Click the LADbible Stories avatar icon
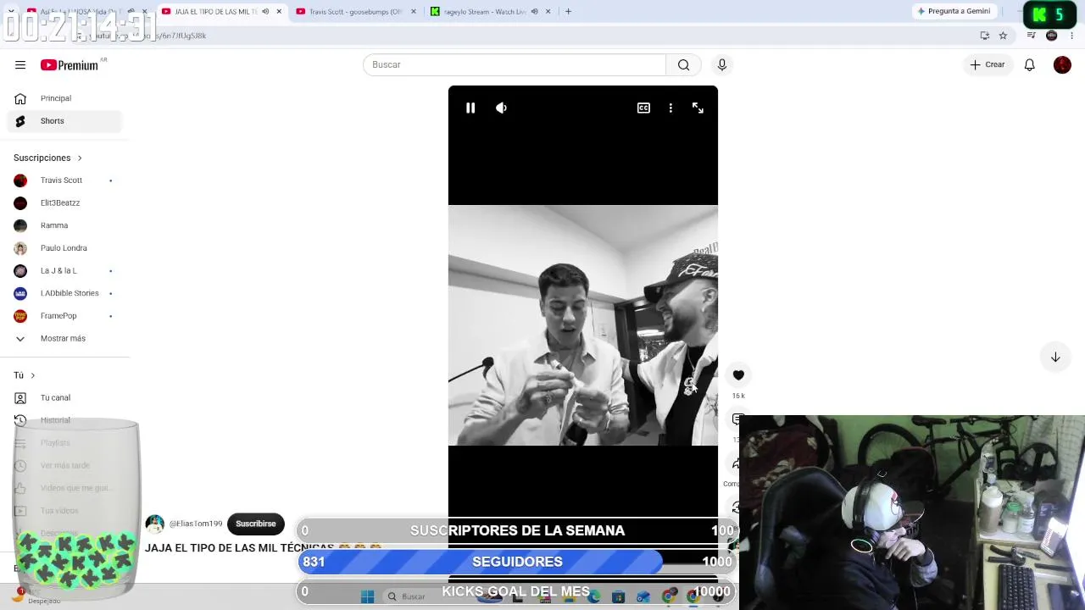The image size is (1085, 610). click(x=20, y=293)
